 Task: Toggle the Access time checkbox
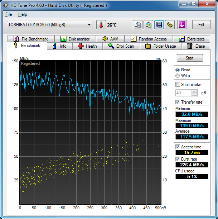pos(178,147)
